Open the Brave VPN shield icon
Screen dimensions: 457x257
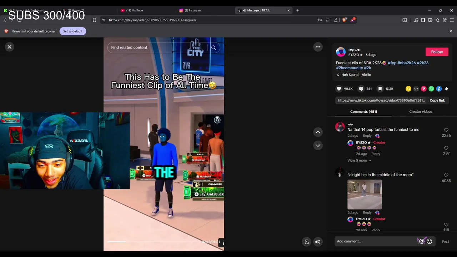click(x=445, y=20)
